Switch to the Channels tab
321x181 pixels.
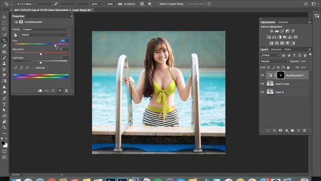coord(276,49)
